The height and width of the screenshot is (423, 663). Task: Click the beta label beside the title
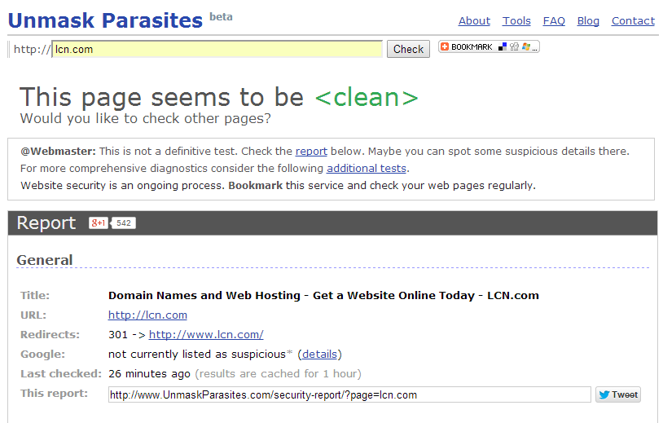click(221, 17)
